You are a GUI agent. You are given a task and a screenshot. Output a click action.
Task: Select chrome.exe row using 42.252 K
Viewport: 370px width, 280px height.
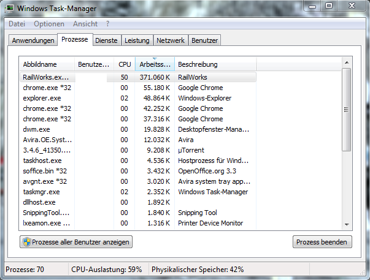pyautogui.click(x=138, y=108)
